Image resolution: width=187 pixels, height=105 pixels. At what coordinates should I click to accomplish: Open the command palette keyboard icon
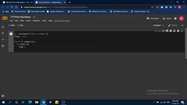(x=3, y=96)
